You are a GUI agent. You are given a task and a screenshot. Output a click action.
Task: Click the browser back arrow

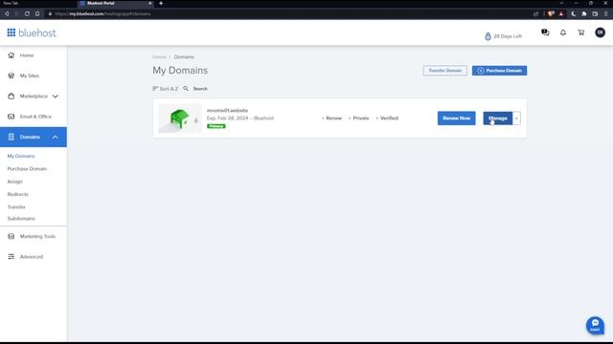[x=7, y=13]
